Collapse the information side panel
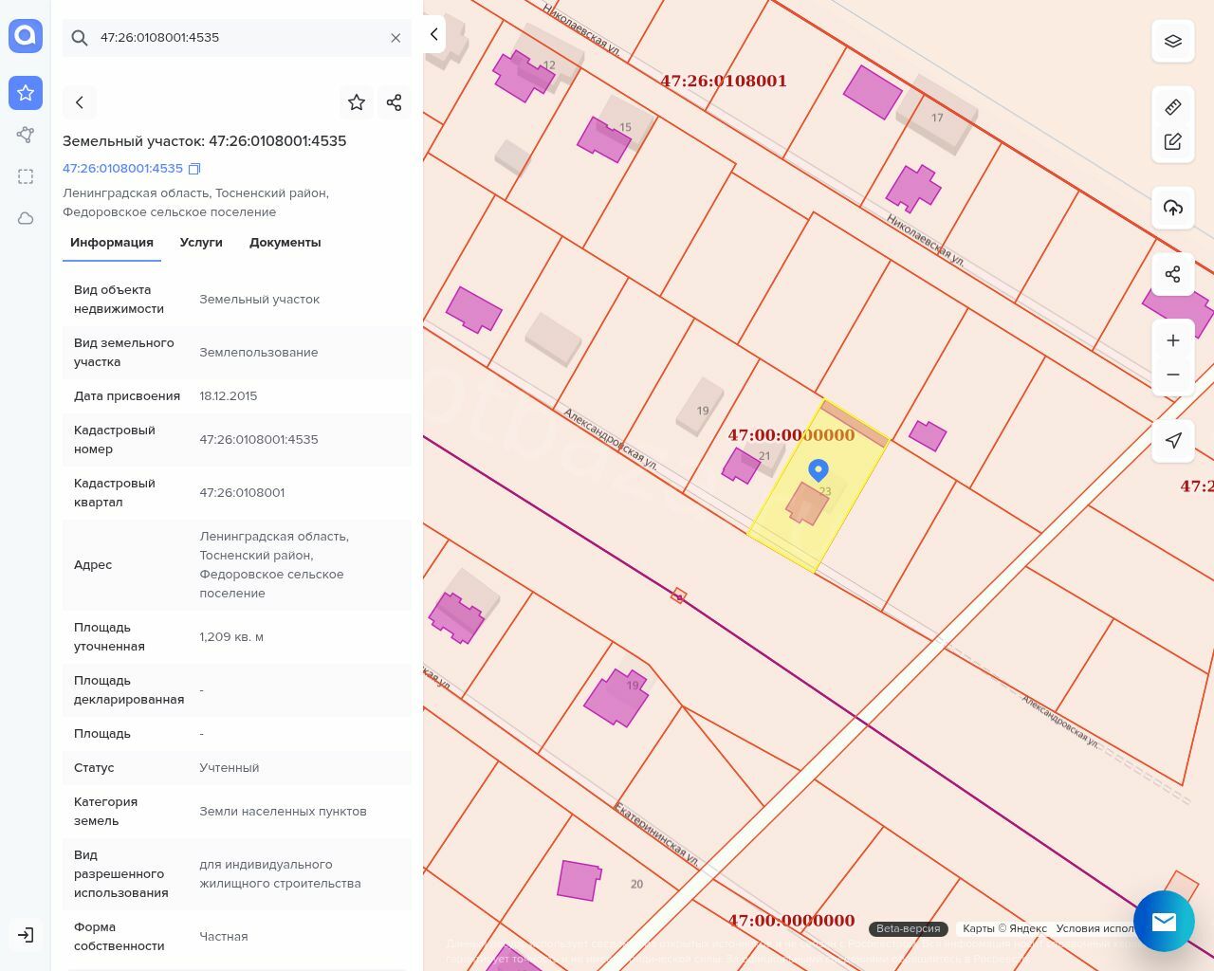The width and height of the screenshot is (1214, 971). tap(433, 34)
